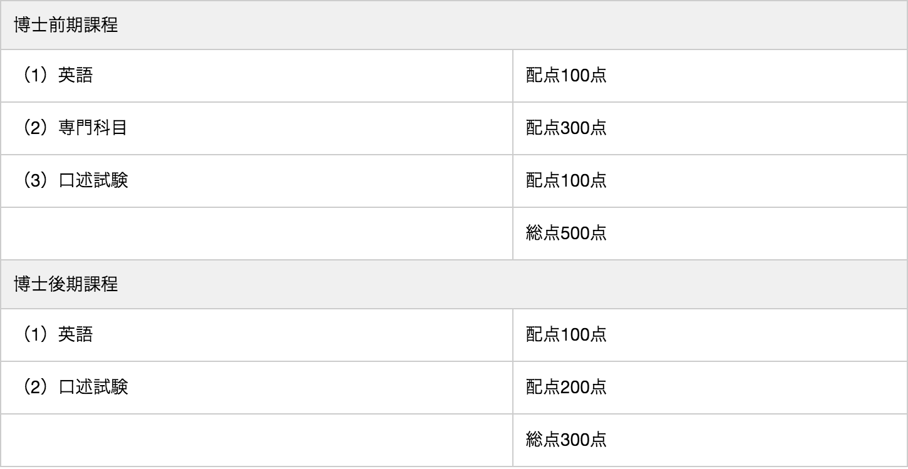The width and height of the screenshot is (908, 469).
Task: Click 配点100点 beside (3) 口述試験
Action: pyautogui.click(x=710, y=181)
